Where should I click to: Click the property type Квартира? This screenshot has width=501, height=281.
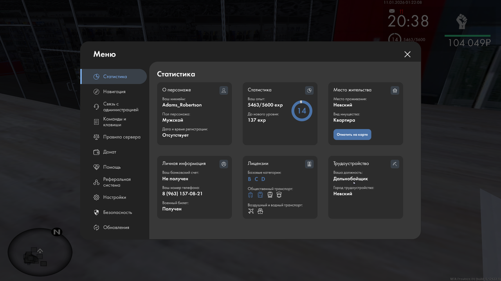click(344, 120)
